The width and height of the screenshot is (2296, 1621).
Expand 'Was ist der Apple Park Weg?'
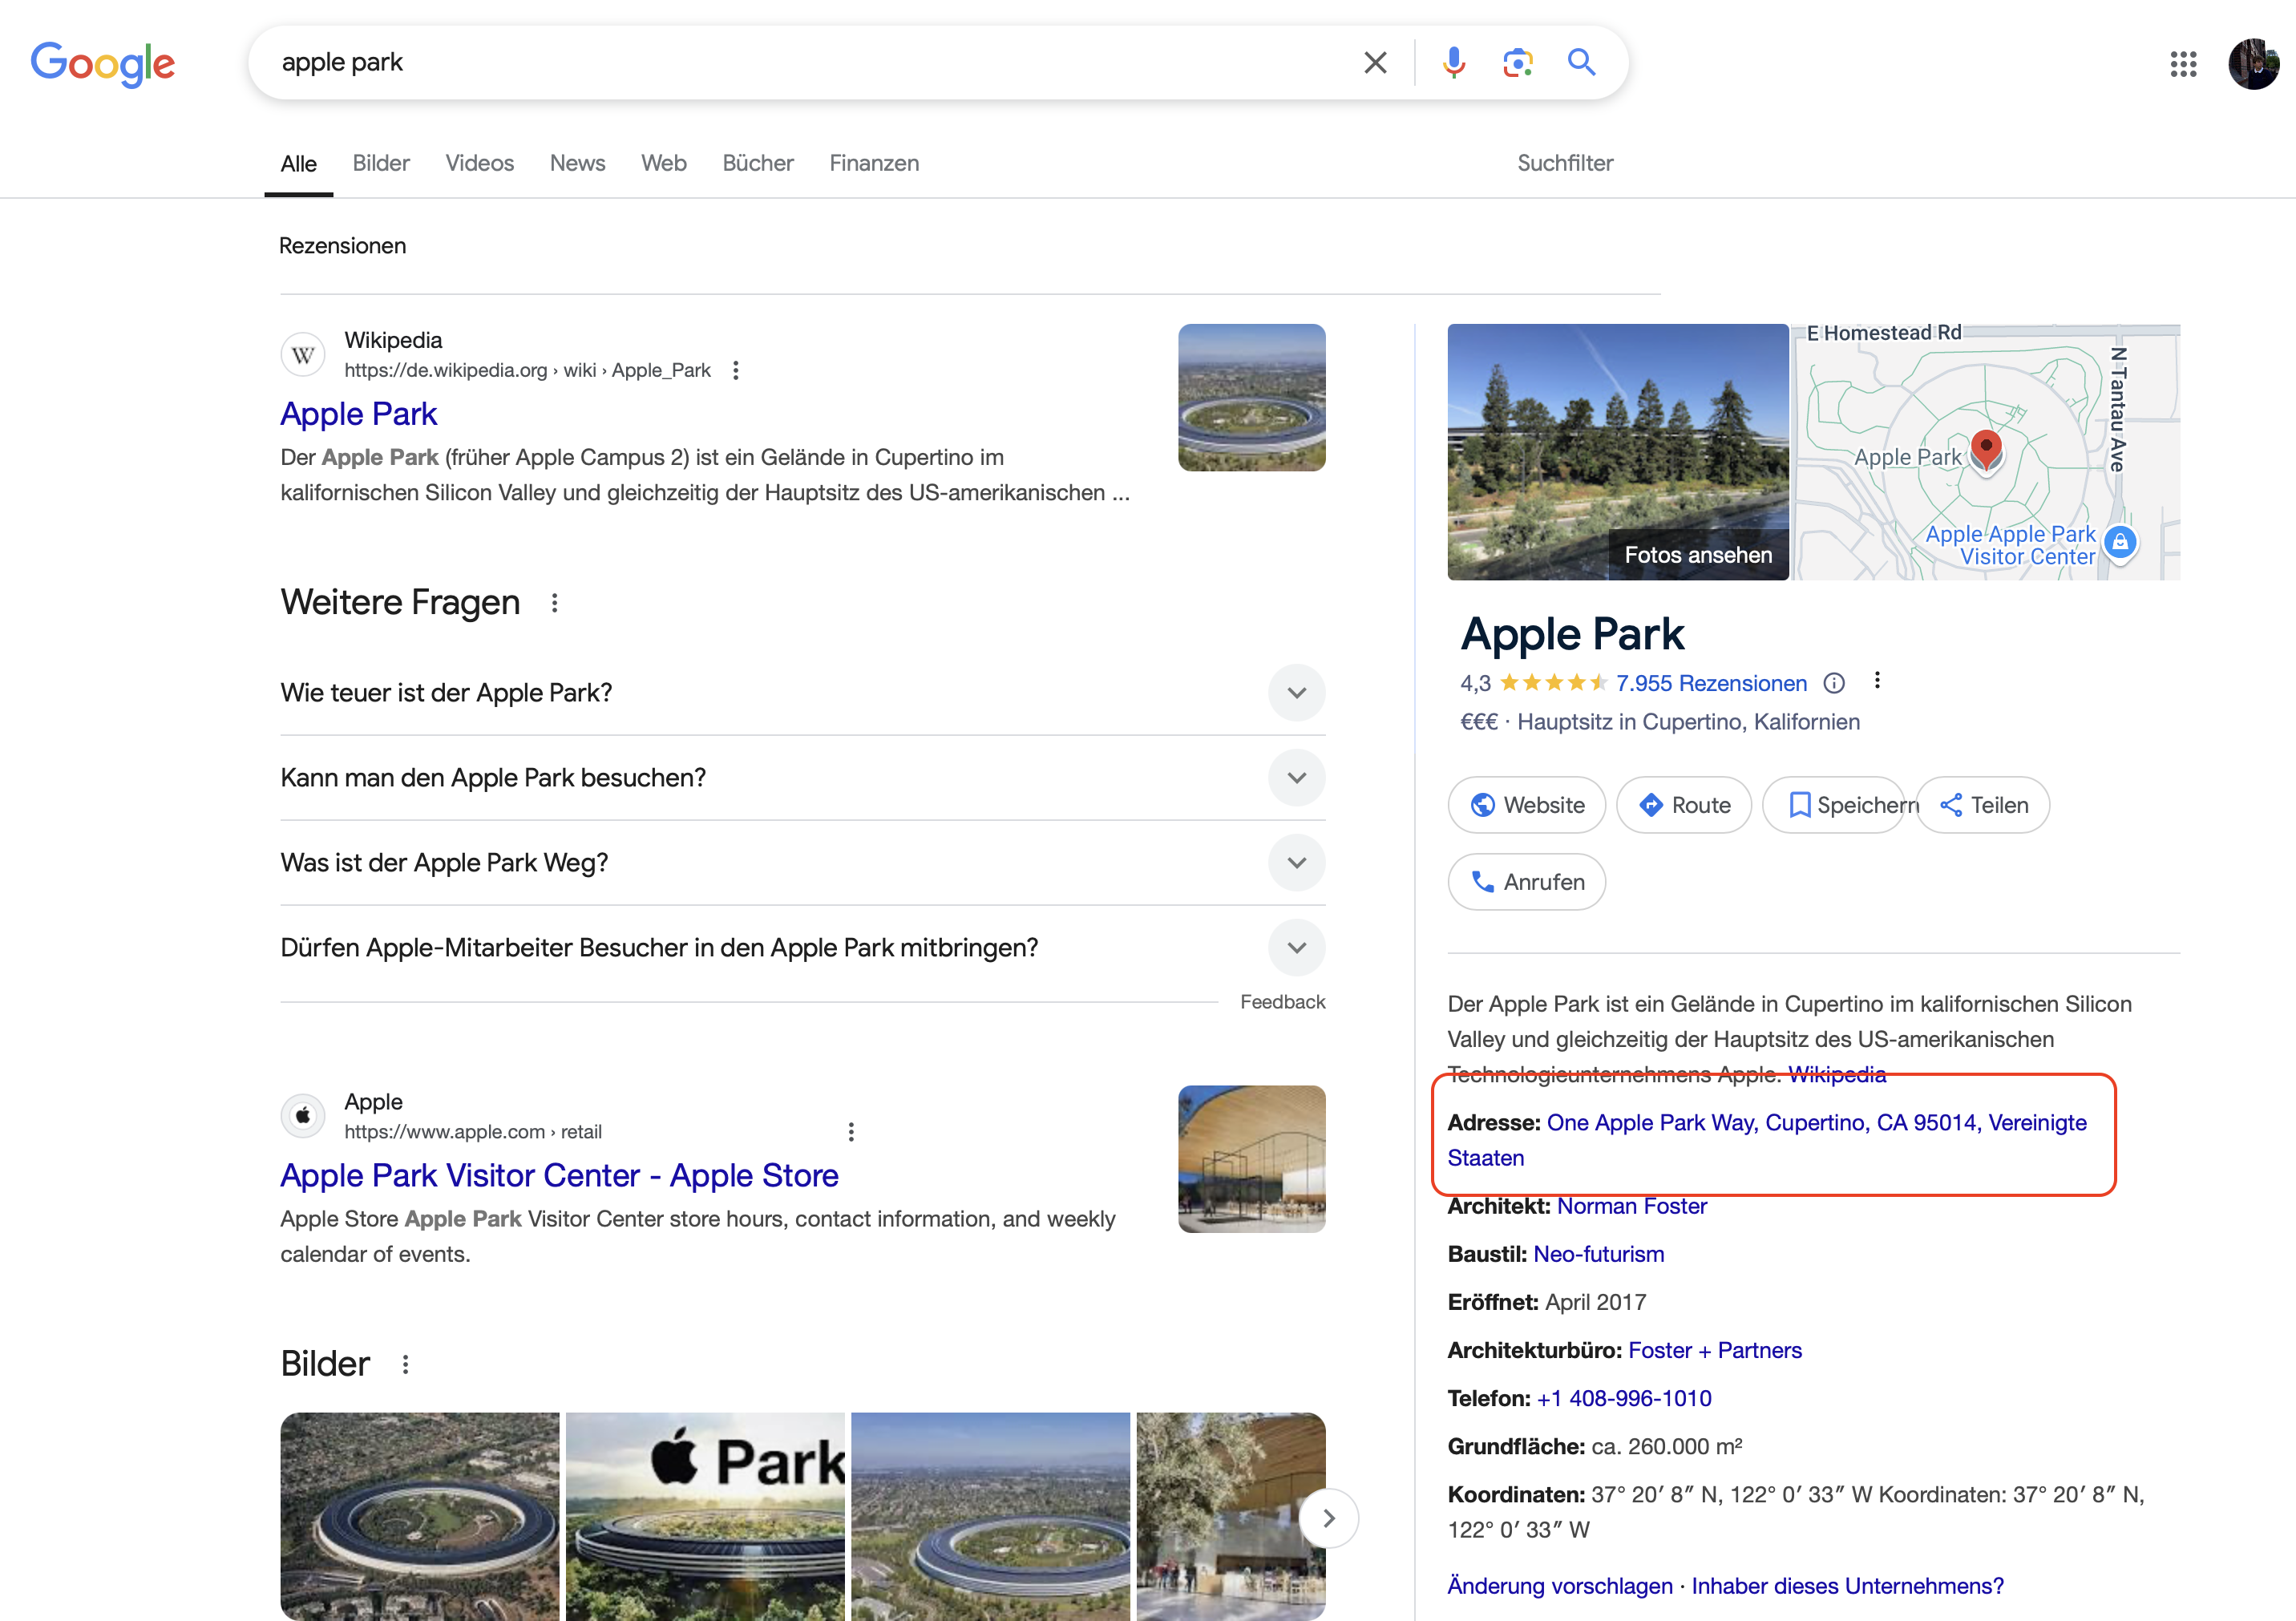click(x=1296, y=863)
